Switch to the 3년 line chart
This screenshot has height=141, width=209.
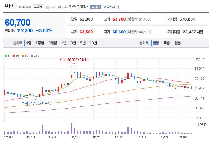(73, 43)
